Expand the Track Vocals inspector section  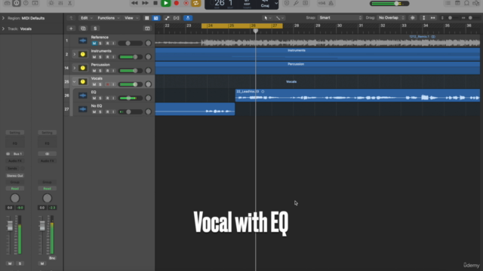tap(3, 29)
